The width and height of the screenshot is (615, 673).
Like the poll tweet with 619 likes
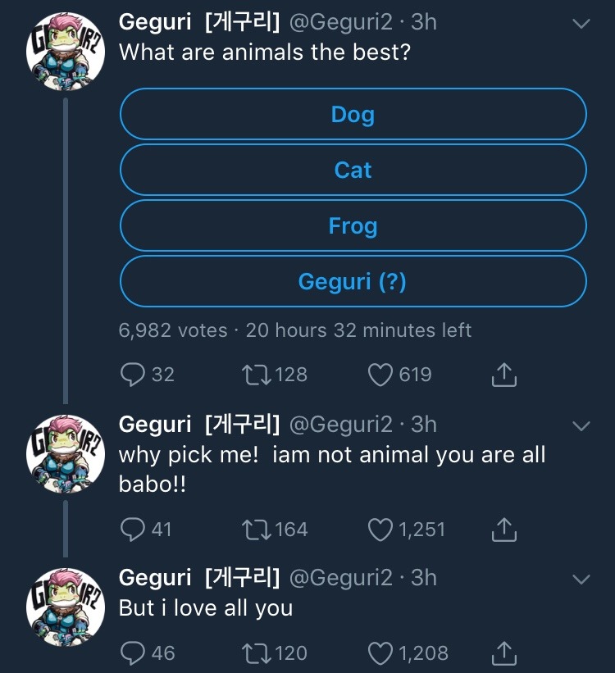click(380, 375)
